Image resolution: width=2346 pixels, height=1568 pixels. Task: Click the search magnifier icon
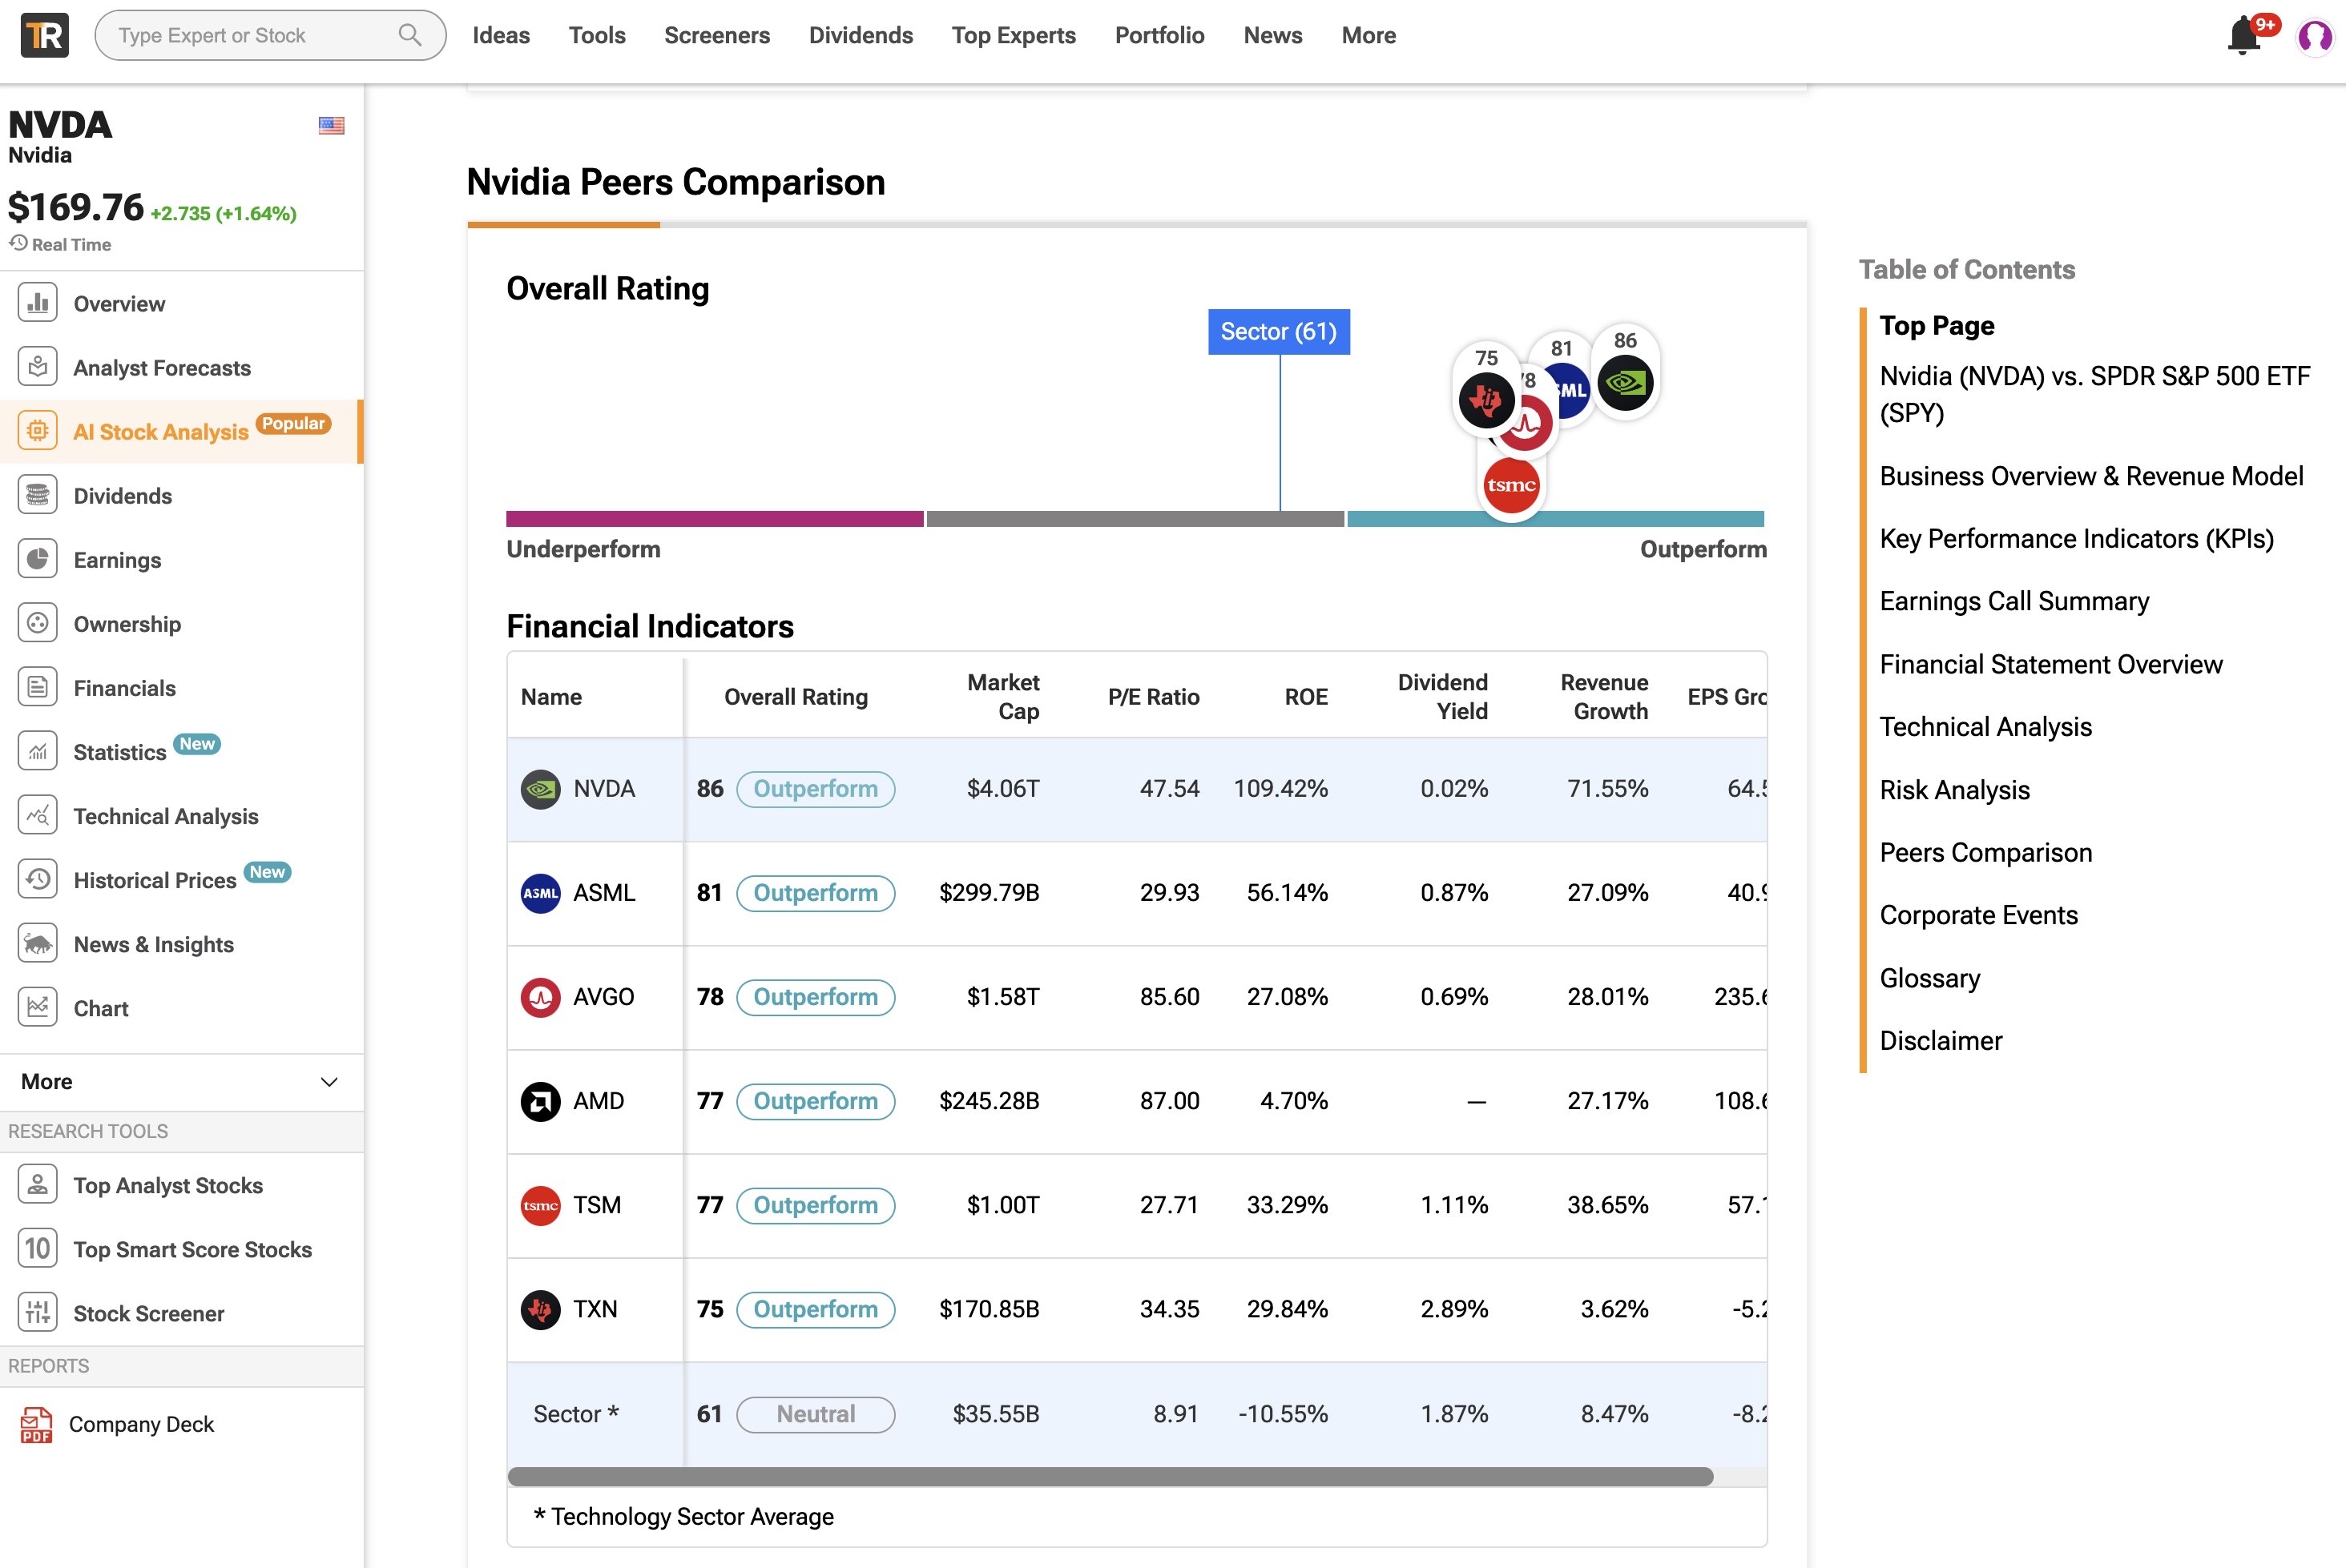click(x=408, y=34)
